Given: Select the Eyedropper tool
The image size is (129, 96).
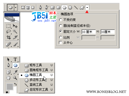Looking at the screenshot, I should click(x=15, y=72).
